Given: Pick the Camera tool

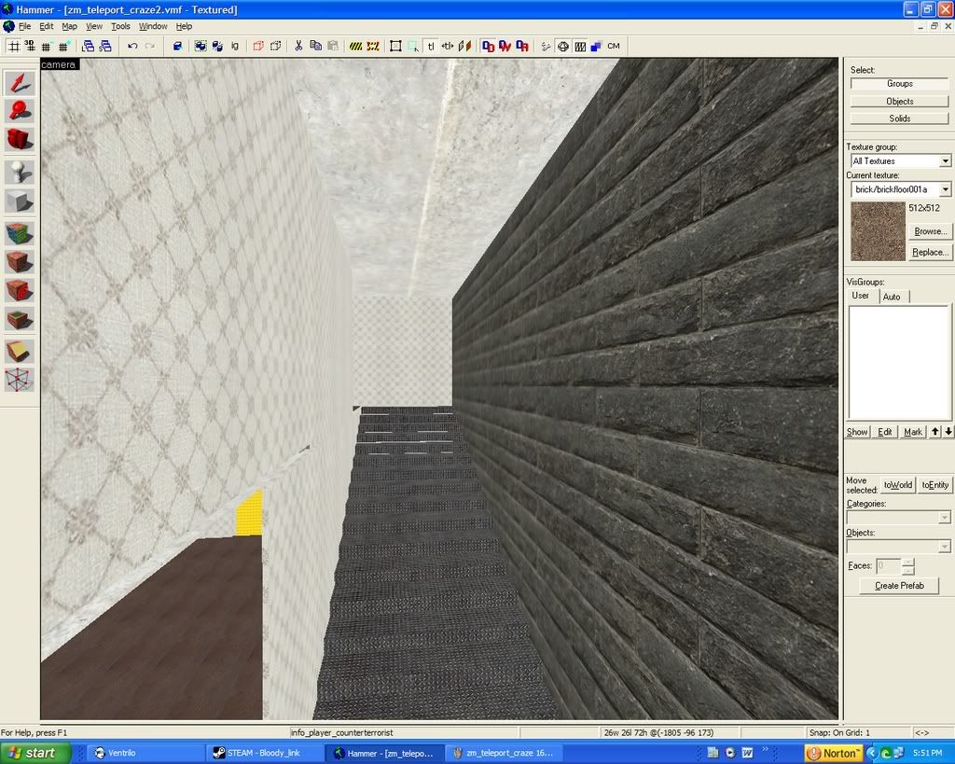Looking at the screenshot, I should pos(20,140).
